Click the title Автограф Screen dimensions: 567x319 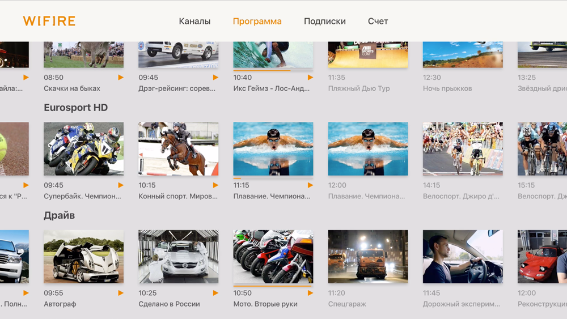[60, 304]
